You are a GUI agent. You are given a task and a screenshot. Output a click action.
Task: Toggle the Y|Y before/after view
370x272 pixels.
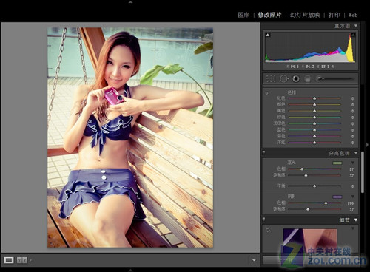pyautogui.click(x=22, y=260)
